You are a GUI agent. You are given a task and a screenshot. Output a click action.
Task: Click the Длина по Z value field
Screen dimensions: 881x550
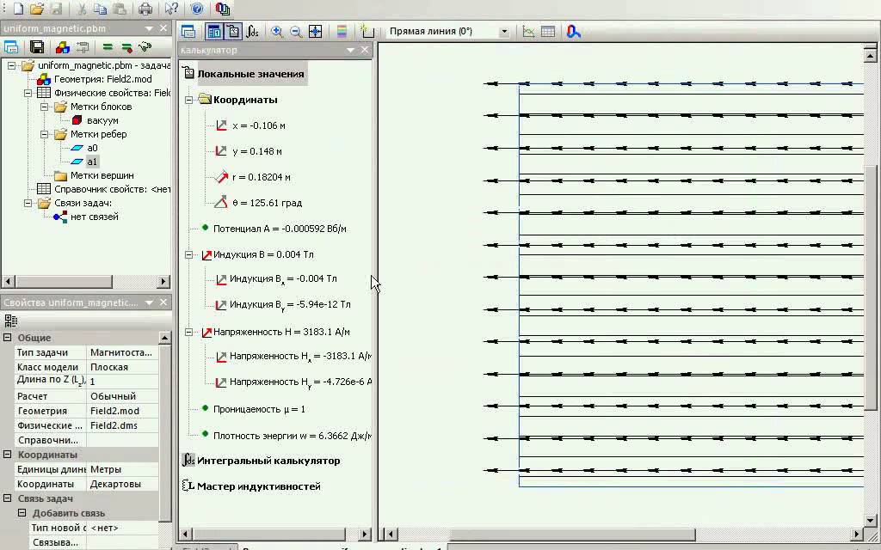click(122, 381)
